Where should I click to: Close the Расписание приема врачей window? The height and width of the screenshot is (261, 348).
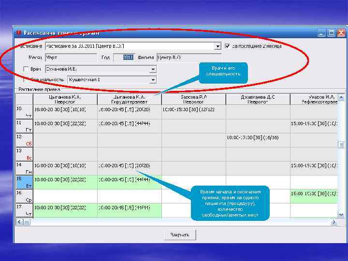[x=341, y=33]
